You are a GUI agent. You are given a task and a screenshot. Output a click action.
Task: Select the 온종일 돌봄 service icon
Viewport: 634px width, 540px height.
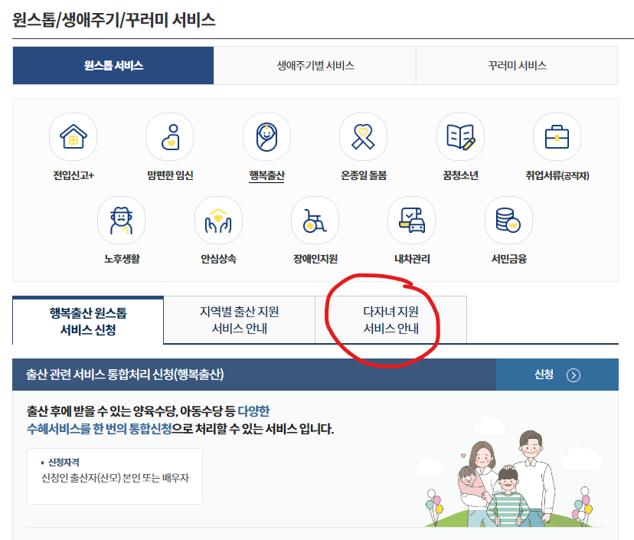point(363,136)
